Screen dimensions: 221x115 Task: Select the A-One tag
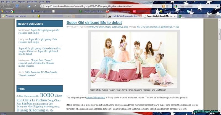[20, 96]
